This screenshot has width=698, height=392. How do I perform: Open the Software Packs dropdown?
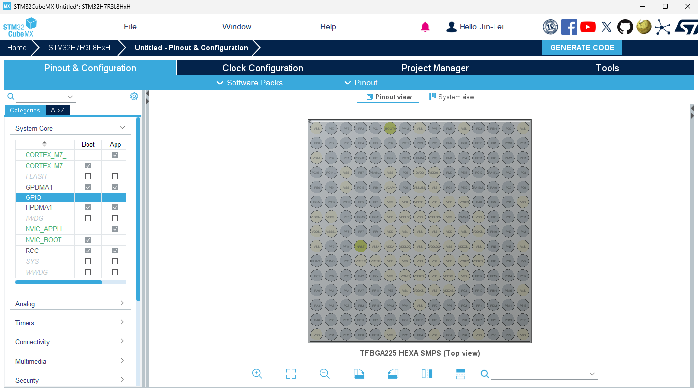tap(250, 83)
